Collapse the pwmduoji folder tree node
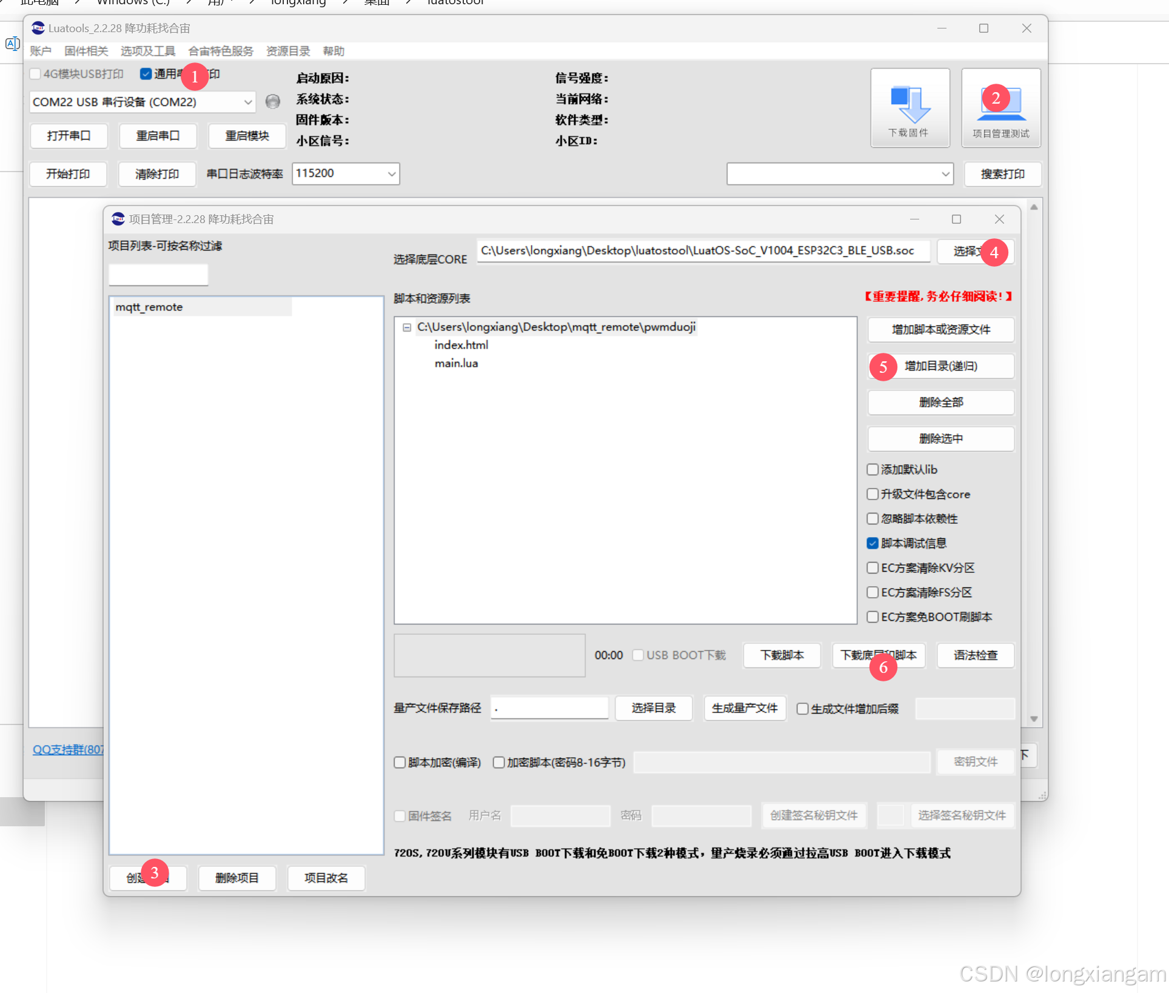 pyautogui.click(x=407, y=327)
